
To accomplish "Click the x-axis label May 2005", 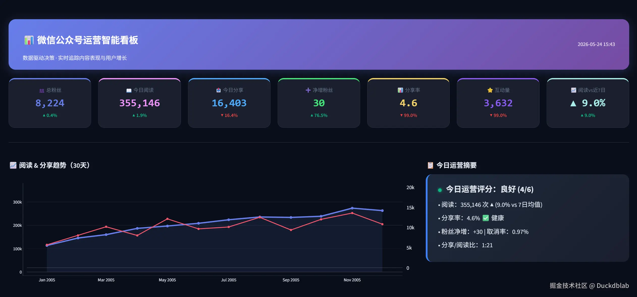I will (x=167, y=280).
